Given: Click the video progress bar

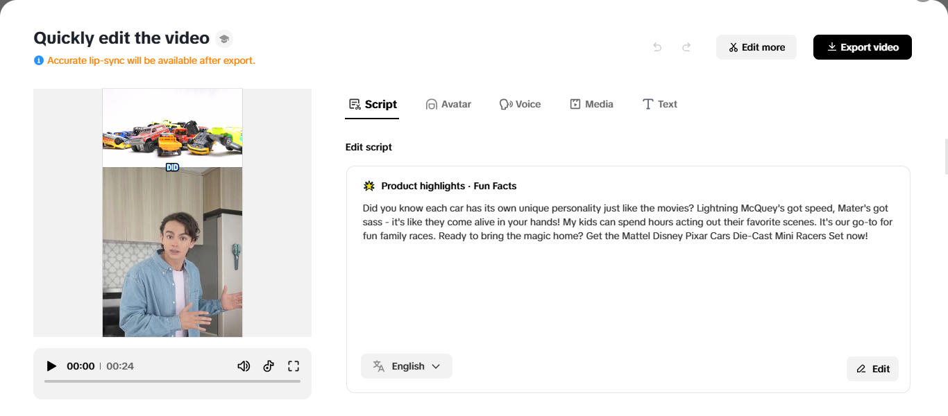Looking at the screenshot, I should point(172,381).
